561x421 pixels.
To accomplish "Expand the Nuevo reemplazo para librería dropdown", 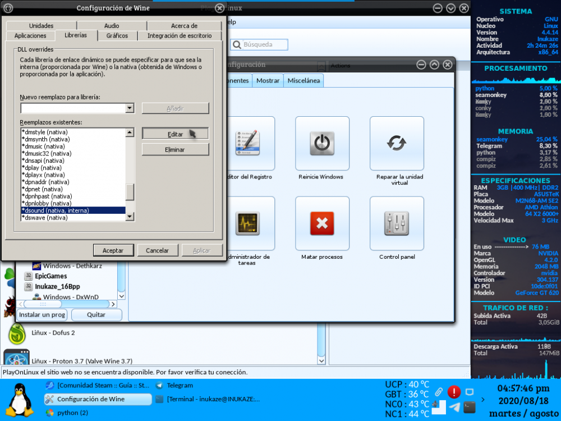I will (x=130, y=108).
